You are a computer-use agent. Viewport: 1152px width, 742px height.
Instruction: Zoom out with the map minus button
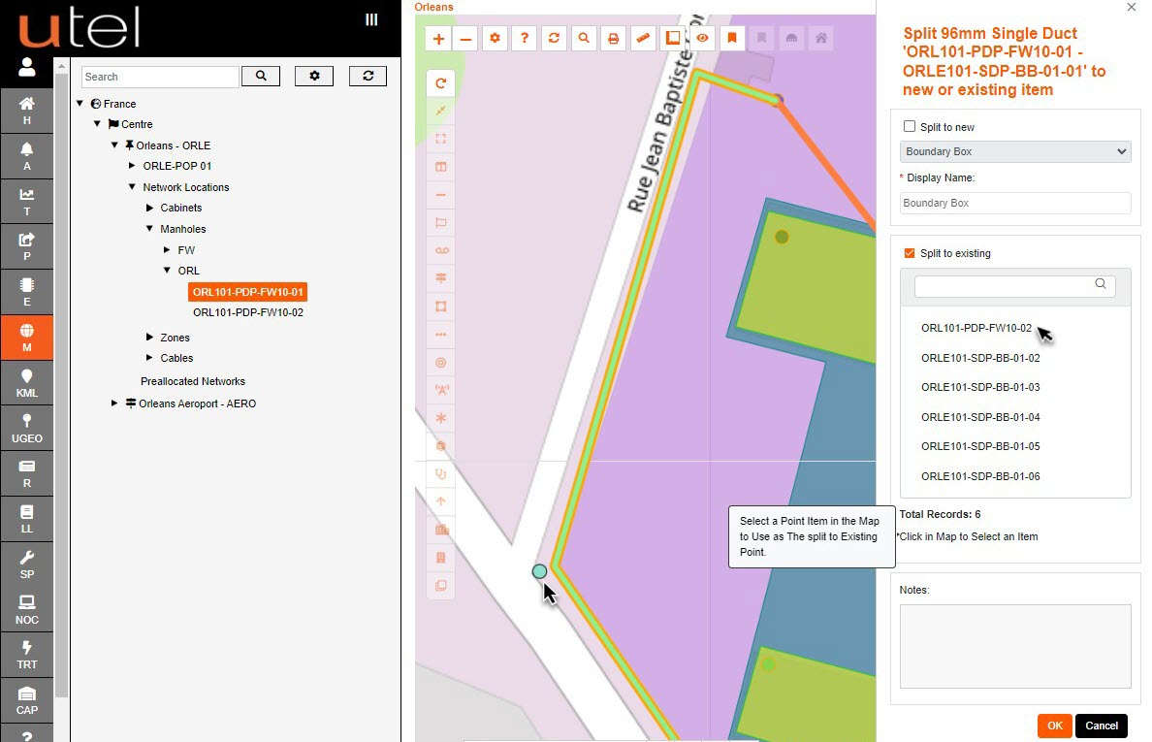465,38
